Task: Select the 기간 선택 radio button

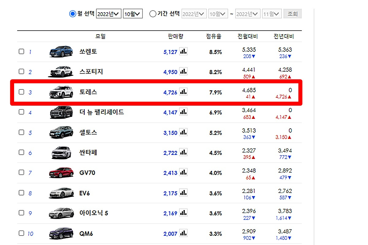Action: (x=153, y=14)
